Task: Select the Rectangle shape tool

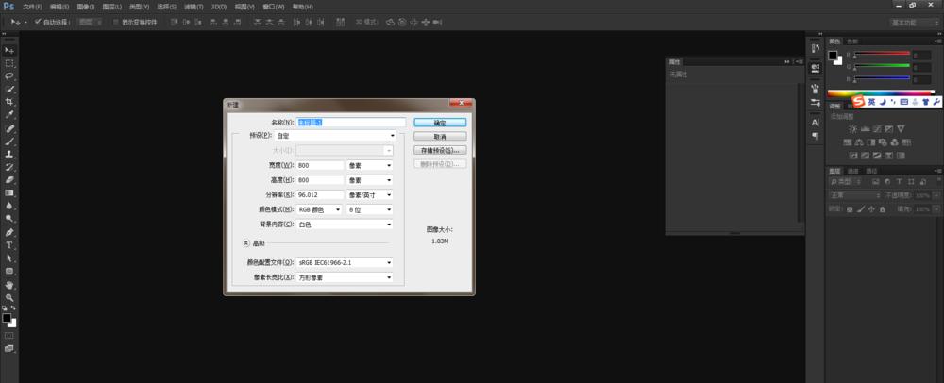Action: pos(9,271)
